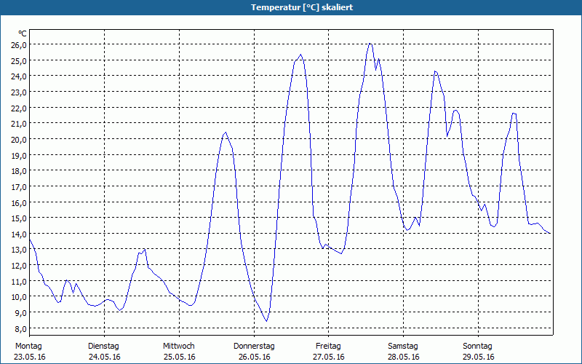Click the 14,0 value on temperature axis
The height and width of the screenshot is (364, 582).
(18, 234)
